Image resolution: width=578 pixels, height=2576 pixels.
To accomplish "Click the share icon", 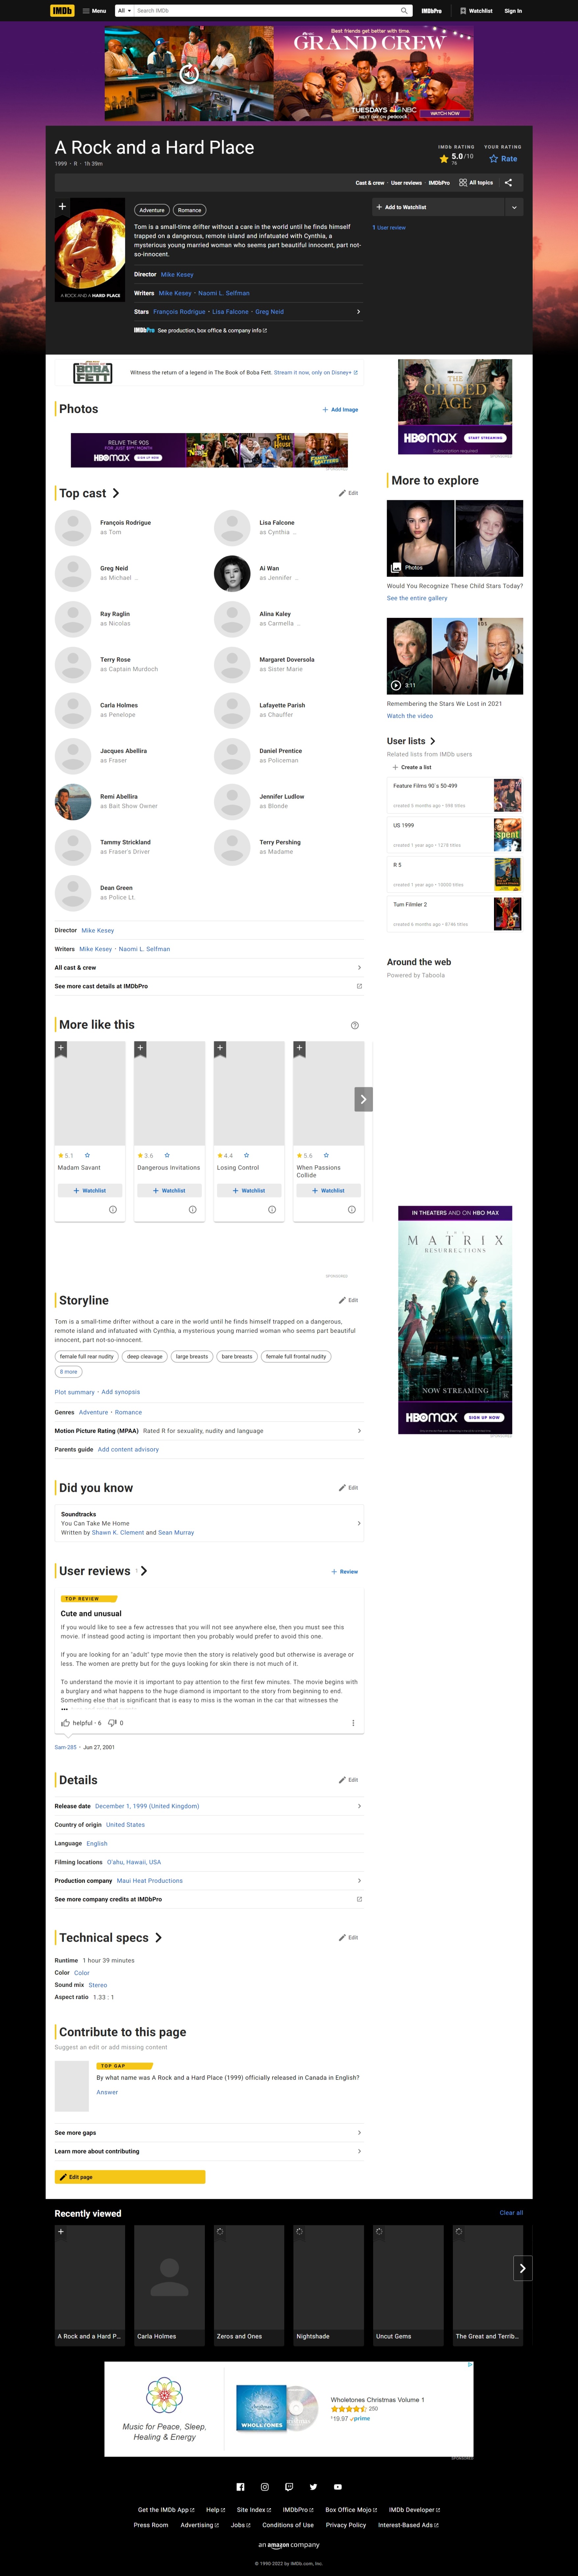I will 508,183.
